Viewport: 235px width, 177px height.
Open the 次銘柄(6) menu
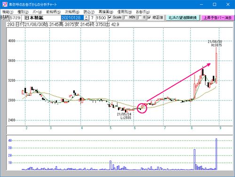[x=72, y=12]
